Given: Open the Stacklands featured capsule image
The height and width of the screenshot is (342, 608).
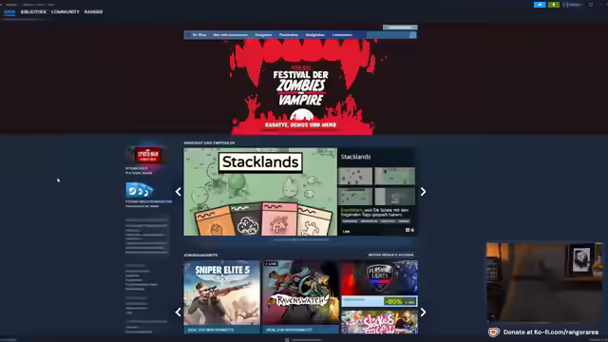Looking at the screenshot, I should tap(260, 192).
